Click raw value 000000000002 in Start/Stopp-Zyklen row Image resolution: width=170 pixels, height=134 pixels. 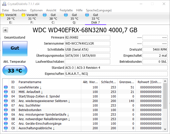tap(151, 96)
